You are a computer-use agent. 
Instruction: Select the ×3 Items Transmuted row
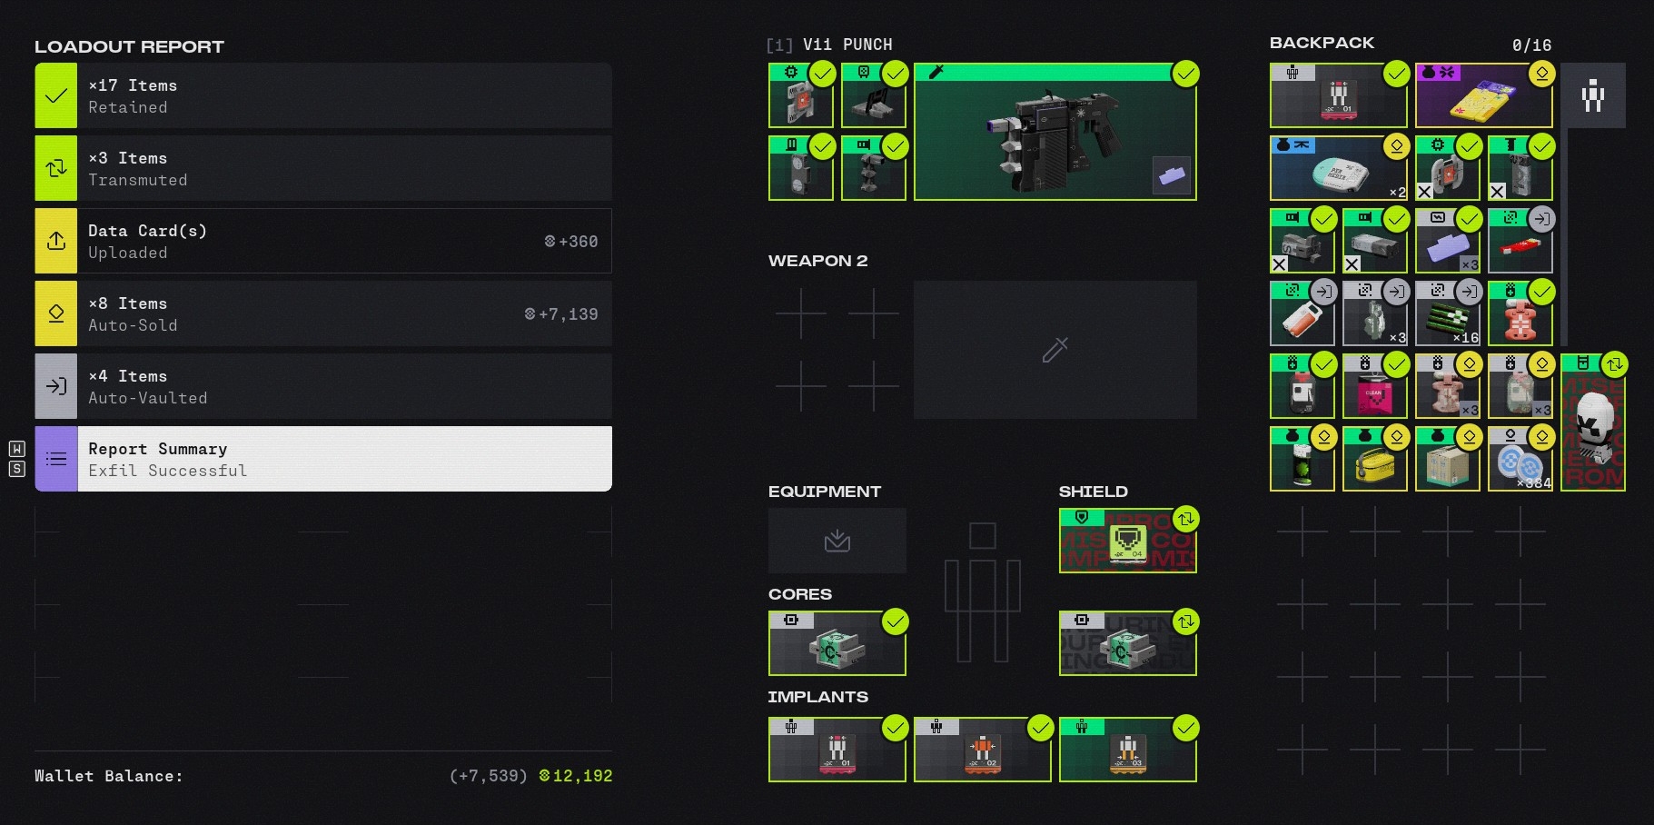[323, 168]
